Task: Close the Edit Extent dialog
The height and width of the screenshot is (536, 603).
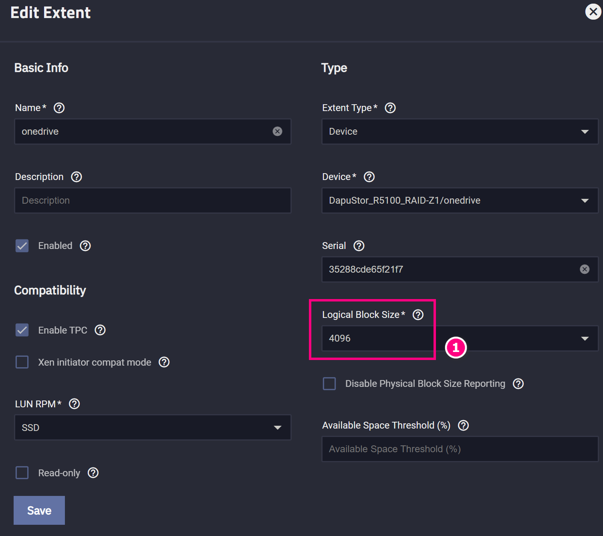Action: (593, 12)
